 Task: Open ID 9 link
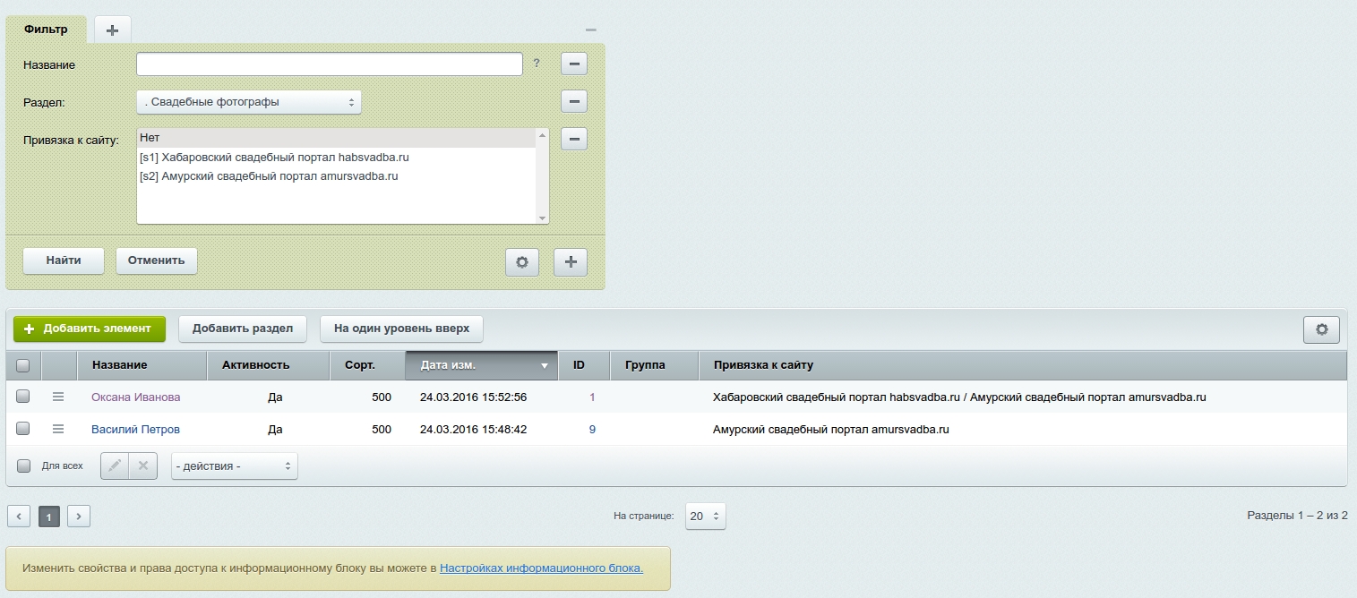click(x=592, y=430)
